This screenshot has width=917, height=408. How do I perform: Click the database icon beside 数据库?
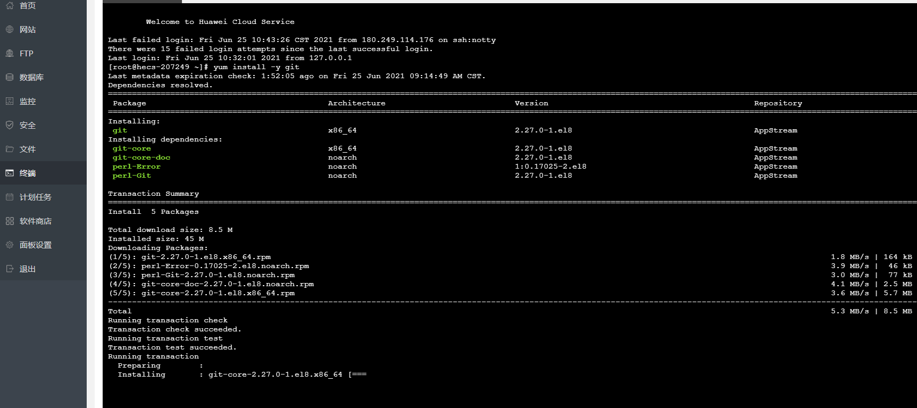(10, 77)
